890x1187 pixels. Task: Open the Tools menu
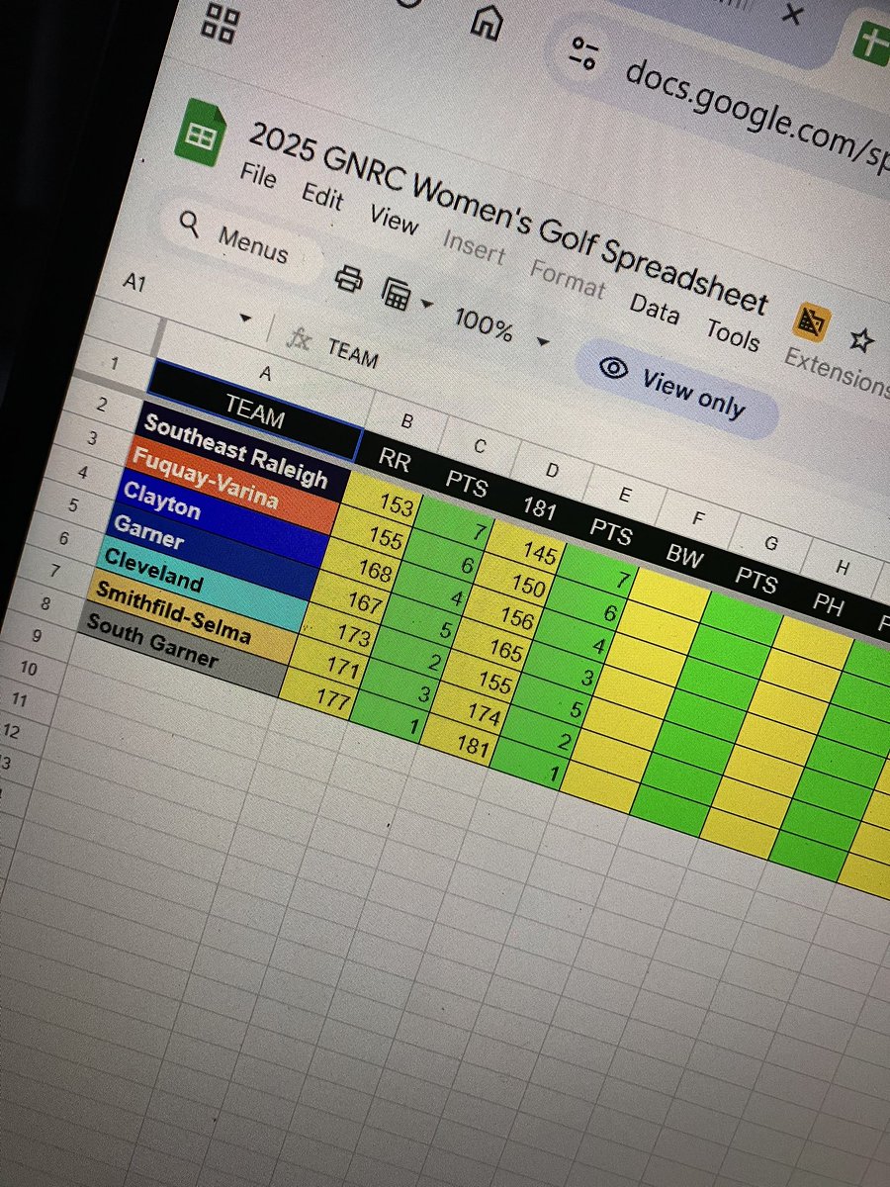[733, 334]
